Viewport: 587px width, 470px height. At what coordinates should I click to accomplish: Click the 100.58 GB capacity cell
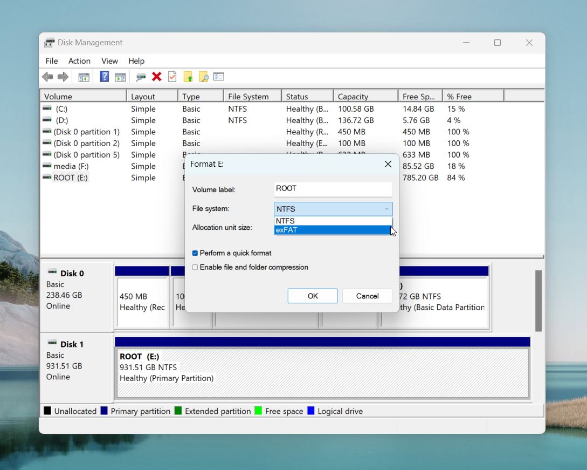[356, 108]
